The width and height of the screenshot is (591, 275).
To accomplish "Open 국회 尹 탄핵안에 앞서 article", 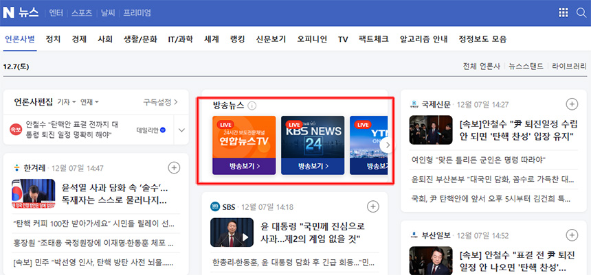I will pyautogui.click(x=491, y=199).
